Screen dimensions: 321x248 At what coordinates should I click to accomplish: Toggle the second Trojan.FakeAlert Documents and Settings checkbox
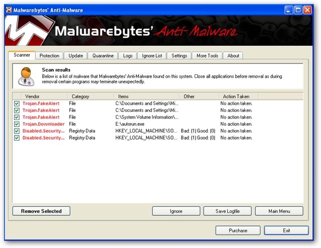click(17, 110)
